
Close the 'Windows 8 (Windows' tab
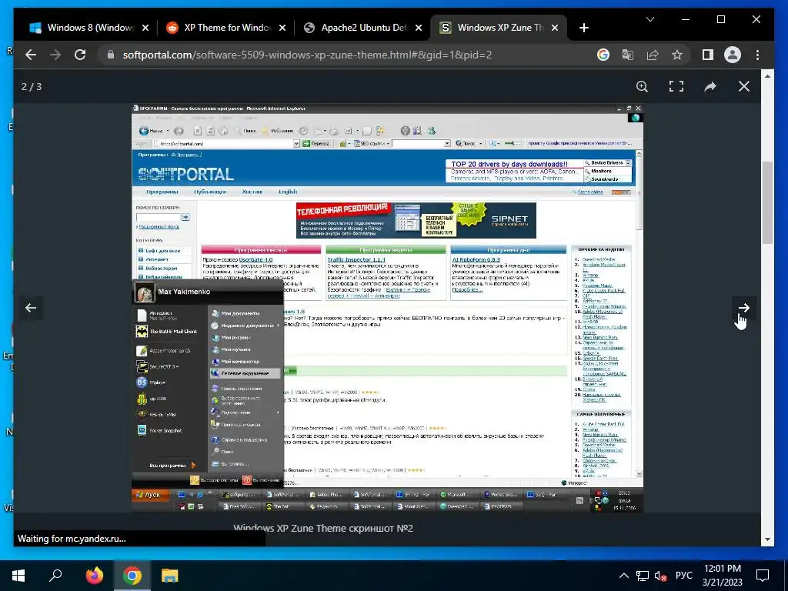pos(145,28)
